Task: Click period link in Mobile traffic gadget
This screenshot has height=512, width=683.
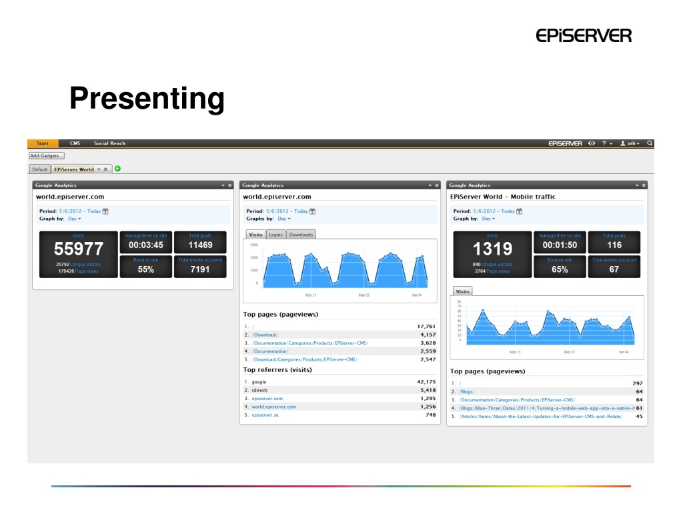Action: click(494, 211)
